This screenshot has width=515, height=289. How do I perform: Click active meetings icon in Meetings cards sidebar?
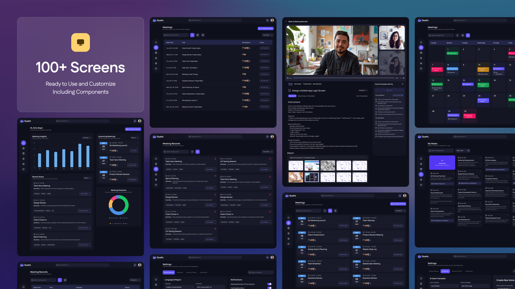(x=289, y=223)
